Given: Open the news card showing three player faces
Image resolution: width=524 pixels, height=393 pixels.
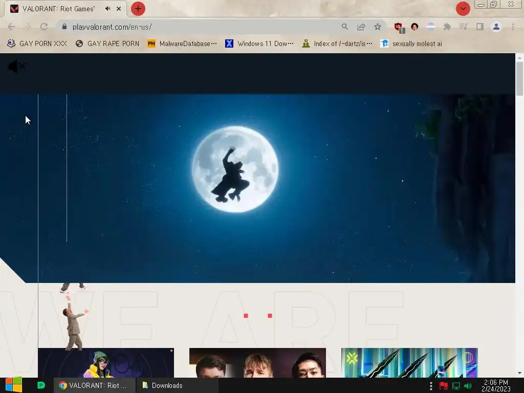Looking at the screenshot, I should (257, 363).
